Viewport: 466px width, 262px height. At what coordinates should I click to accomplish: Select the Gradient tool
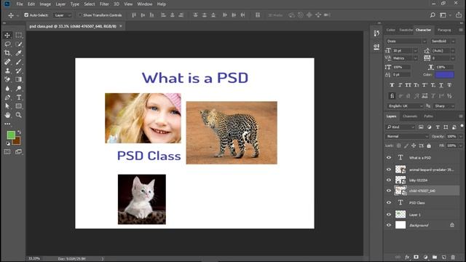point(18,79)
